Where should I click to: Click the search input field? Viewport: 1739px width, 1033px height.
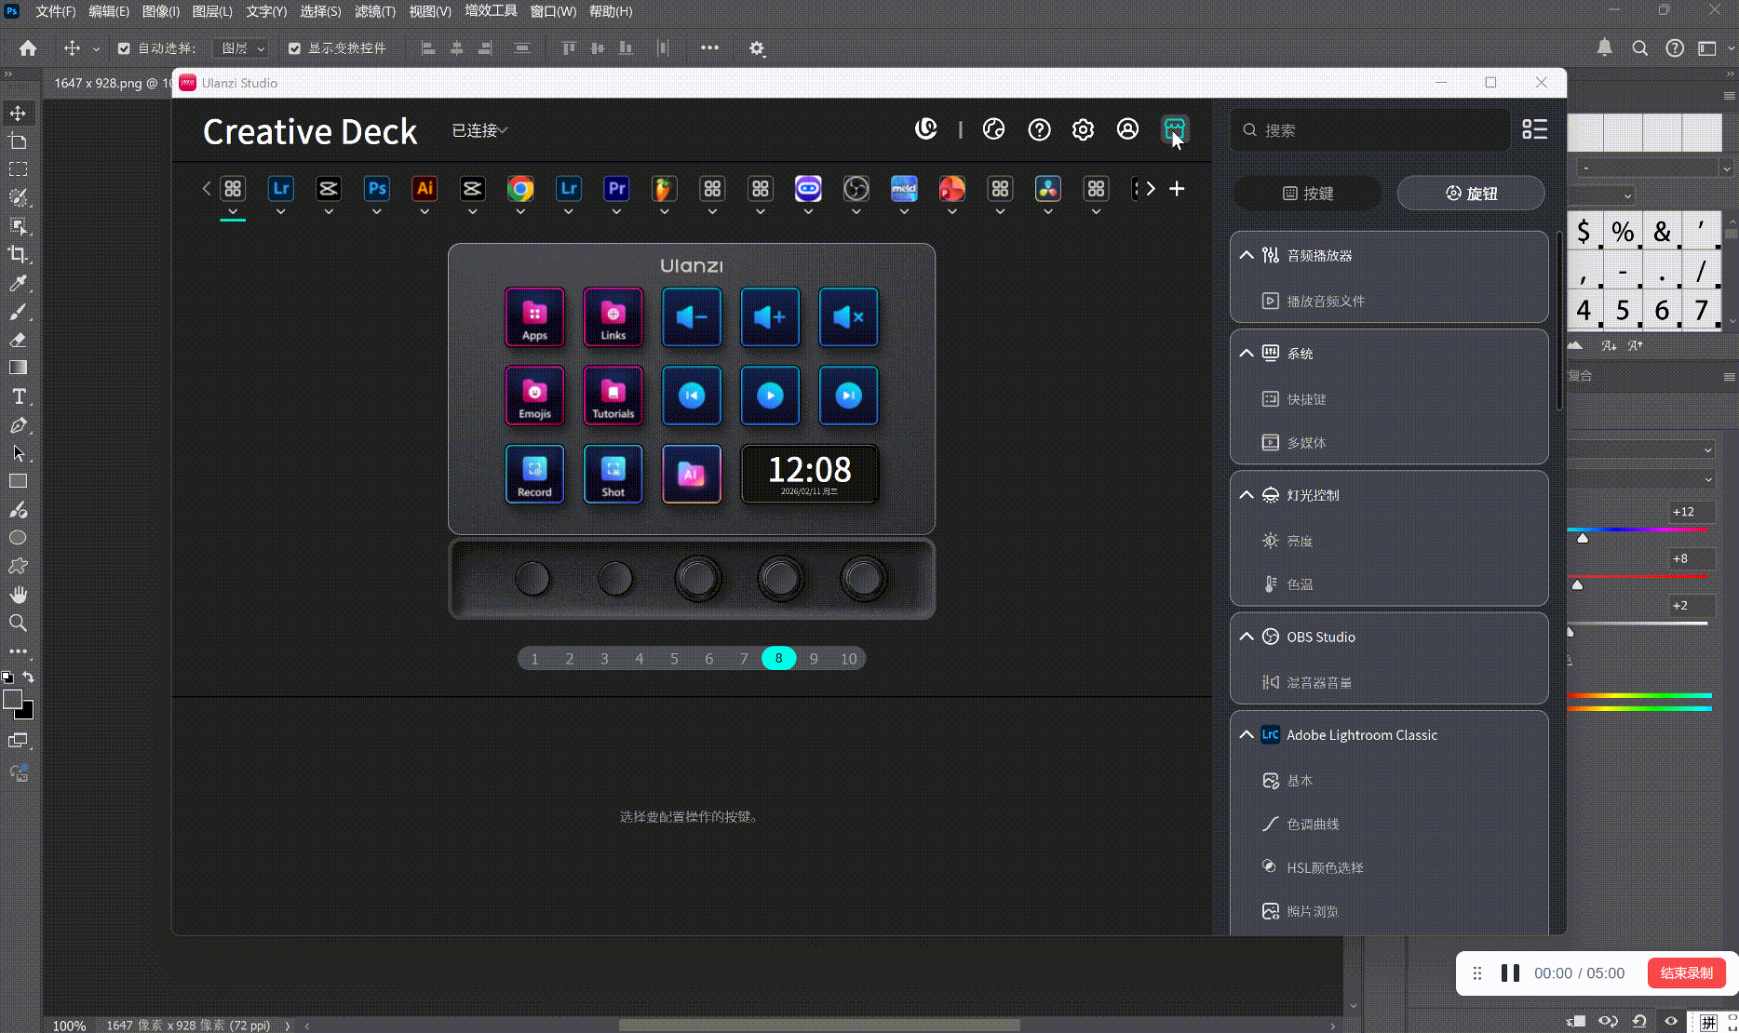tap(1378, 130)
